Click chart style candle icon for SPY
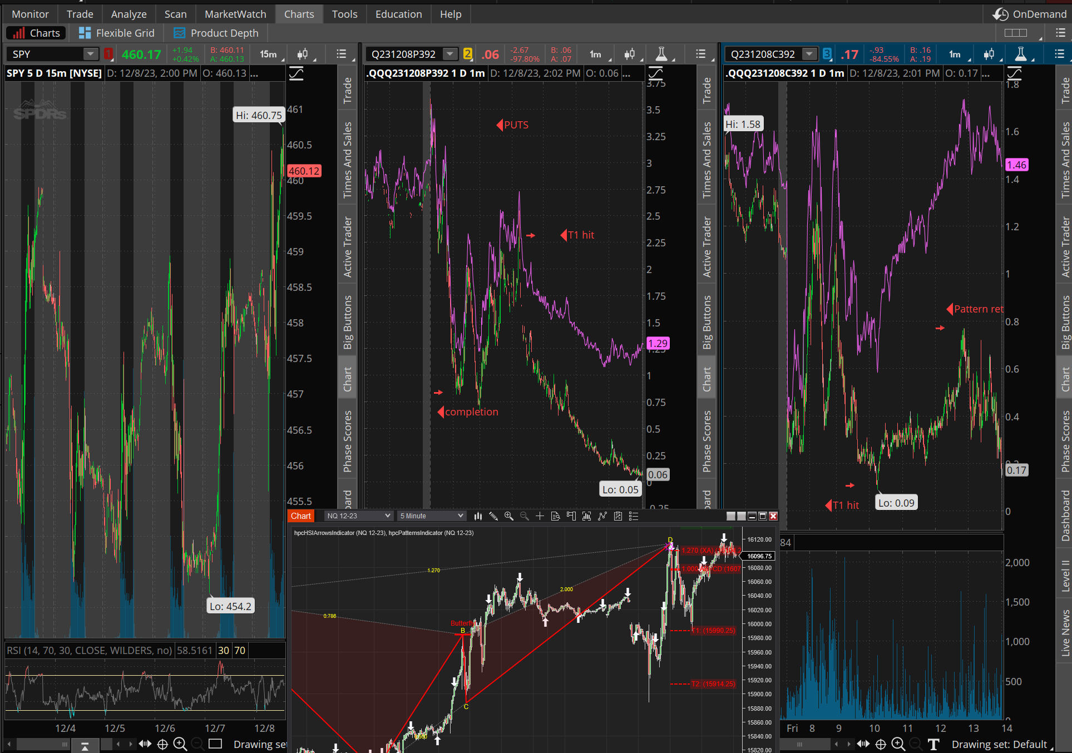This screenshot has width=1072, height=753. [x=303, y=54]
